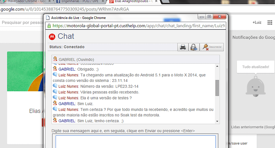
Task: Click avatar beside 'Sim Luiz, tenho certeza' message
Action: click(x=55, y=120)
